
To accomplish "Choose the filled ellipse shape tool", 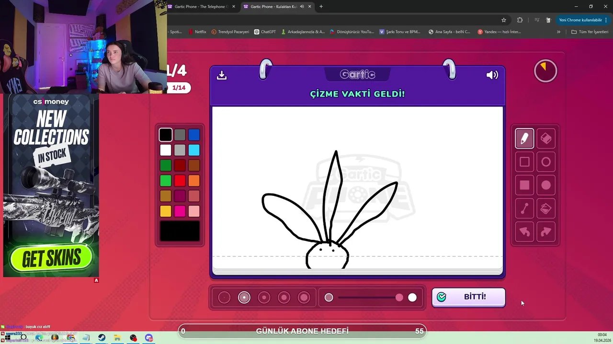I will 546,185.
